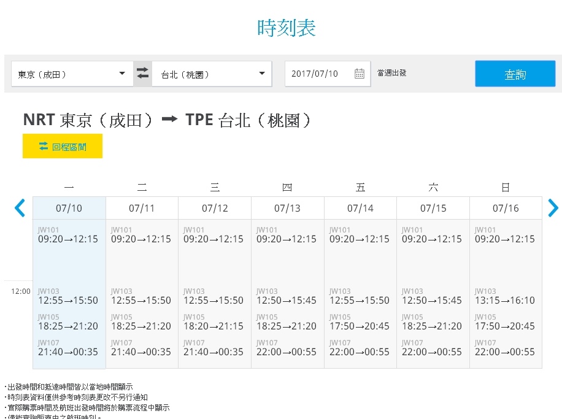Viewport: 562px width, 419px height.
Task: Select the 07/11 date tab
Action: [142, 208]
